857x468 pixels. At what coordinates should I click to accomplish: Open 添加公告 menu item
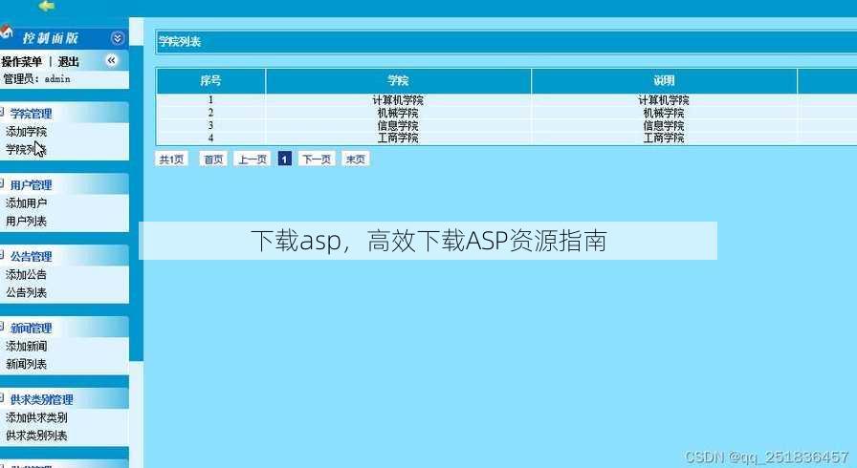coord(26,274)
